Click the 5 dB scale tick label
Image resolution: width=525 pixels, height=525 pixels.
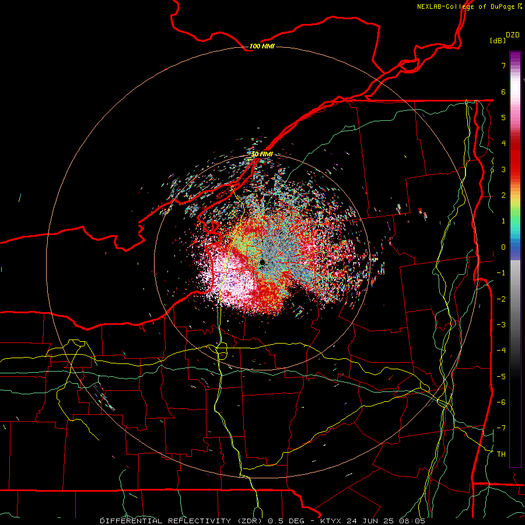click(503, 117)
